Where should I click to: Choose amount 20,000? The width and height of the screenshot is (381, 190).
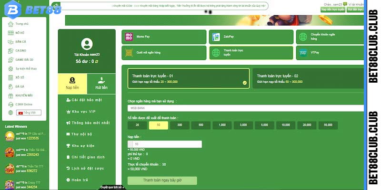coord(307,125)
